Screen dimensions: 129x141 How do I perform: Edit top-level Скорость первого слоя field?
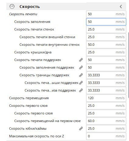coord(106,106)
